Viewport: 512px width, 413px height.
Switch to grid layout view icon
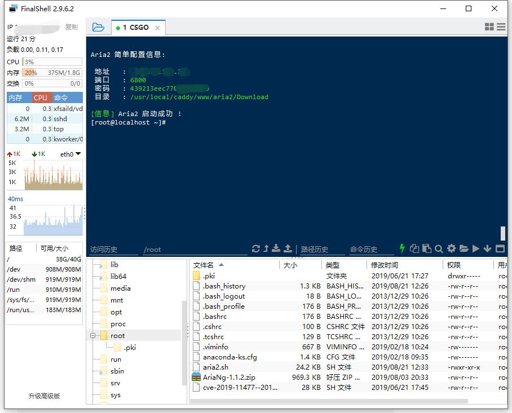tap(489, 26)
